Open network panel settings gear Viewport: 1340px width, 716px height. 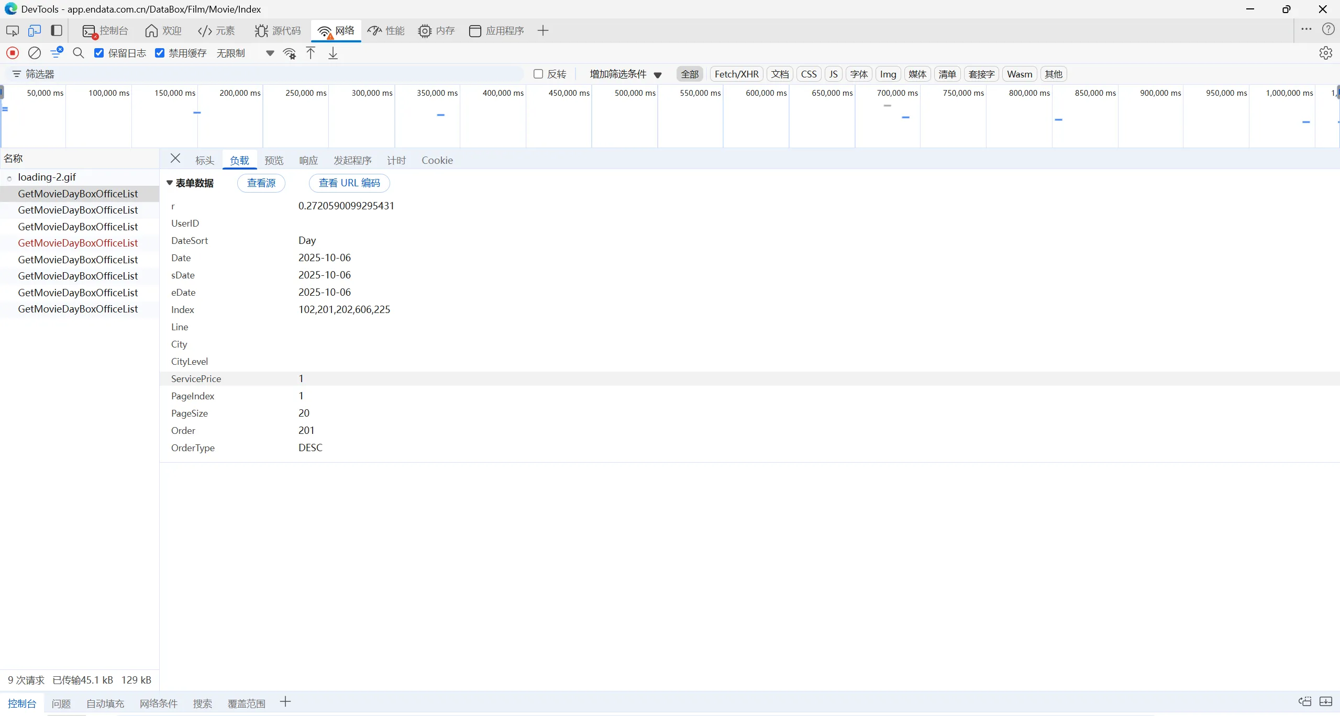[1325, 53]
